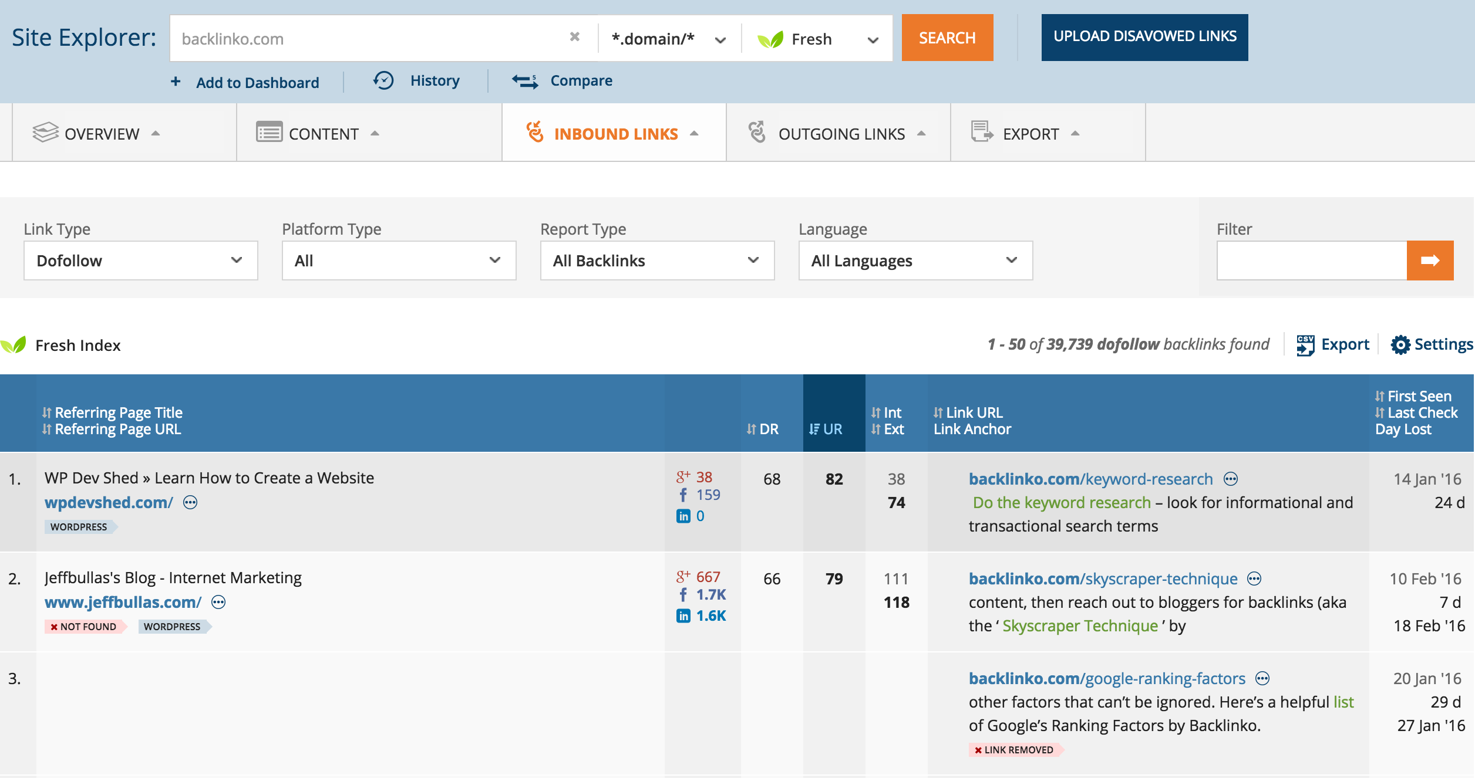This screenshot has height=778, width=1475.
Task: Select the Export tab
Action: point(1048,133)
